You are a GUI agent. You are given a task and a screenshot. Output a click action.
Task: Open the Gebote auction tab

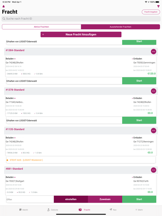click(53, 210)
